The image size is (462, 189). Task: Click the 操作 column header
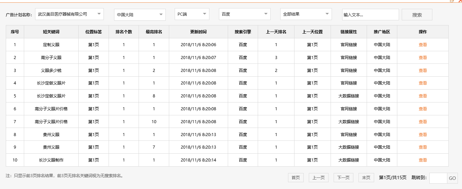423,32
